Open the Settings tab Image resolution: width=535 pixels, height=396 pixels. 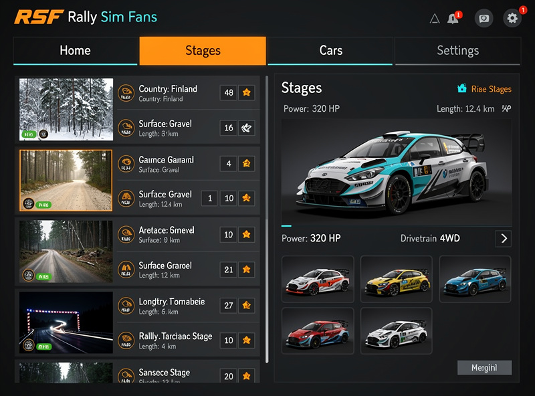coord(458,51)
